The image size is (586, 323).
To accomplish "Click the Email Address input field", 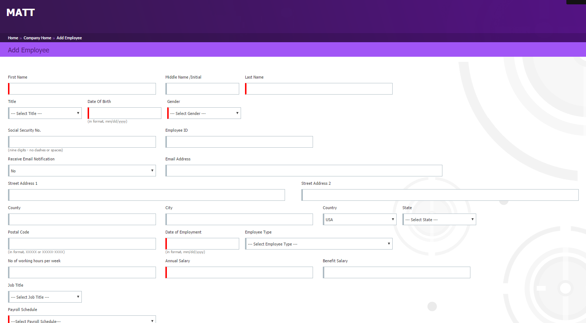I will (x=304, y=171).
